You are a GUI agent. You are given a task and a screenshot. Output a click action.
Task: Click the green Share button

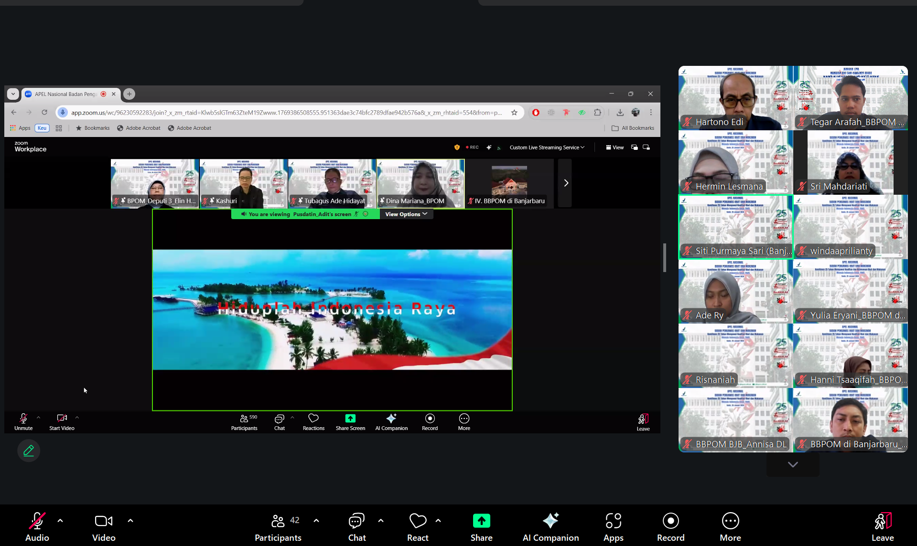coord(481,526)
